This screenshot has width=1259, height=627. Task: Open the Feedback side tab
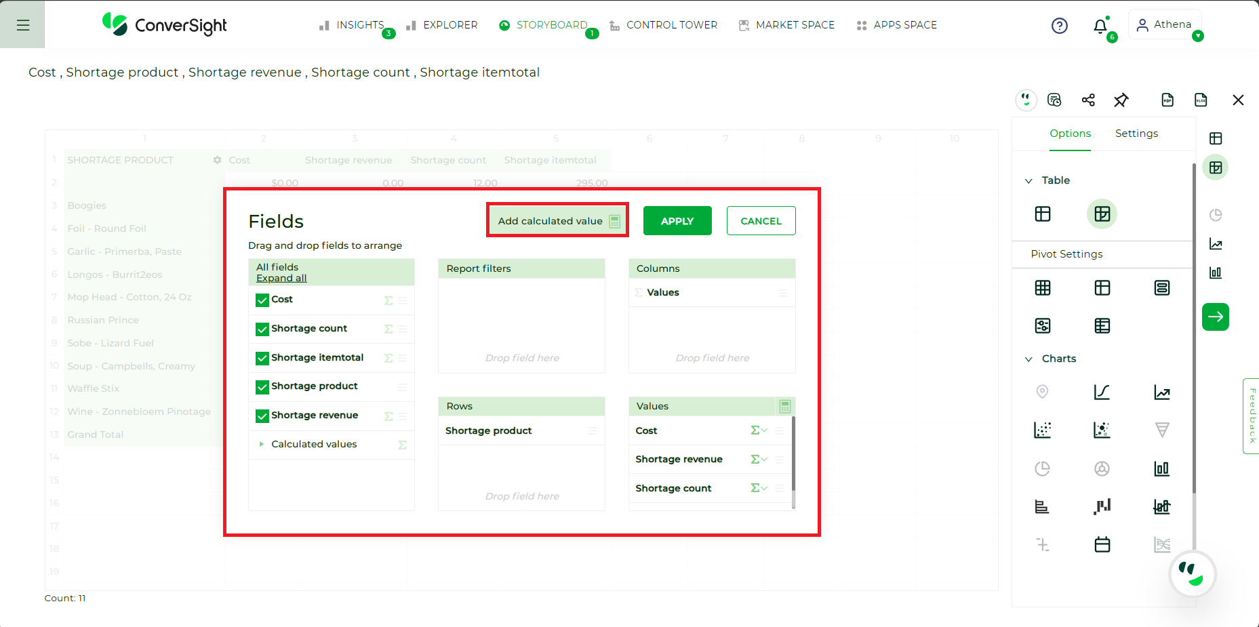point(1252,416)
